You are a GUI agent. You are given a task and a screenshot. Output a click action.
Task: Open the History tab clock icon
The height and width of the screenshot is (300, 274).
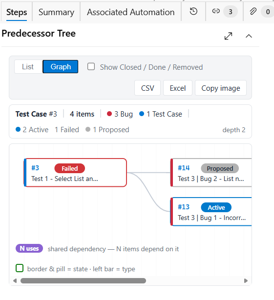[x=193, y=12]
